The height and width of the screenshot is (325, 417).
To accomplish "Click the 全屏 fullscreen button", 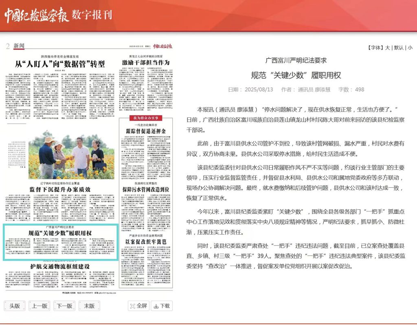I will pos(138,306).
